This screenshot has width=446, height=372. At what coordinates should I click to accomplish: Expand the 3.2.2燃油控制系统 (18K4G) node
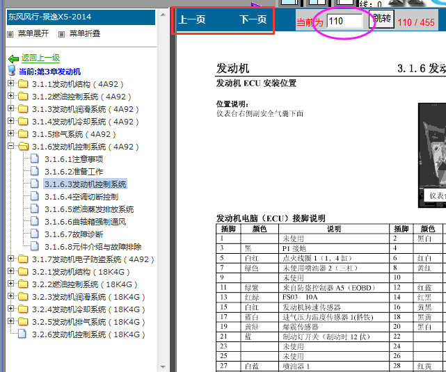(x=11, y=283)
